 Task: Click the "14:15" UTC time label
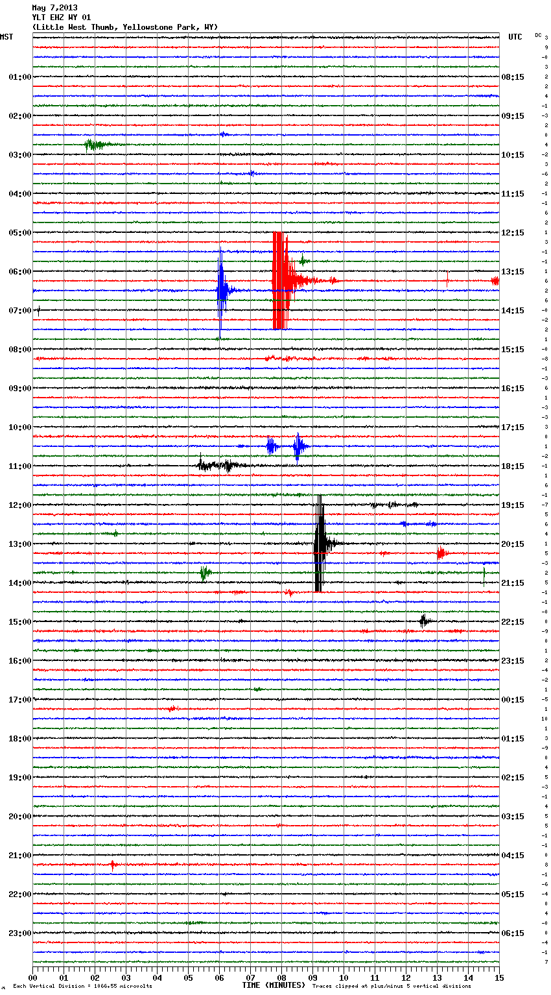pyautogui.click(x=513, y=311)
